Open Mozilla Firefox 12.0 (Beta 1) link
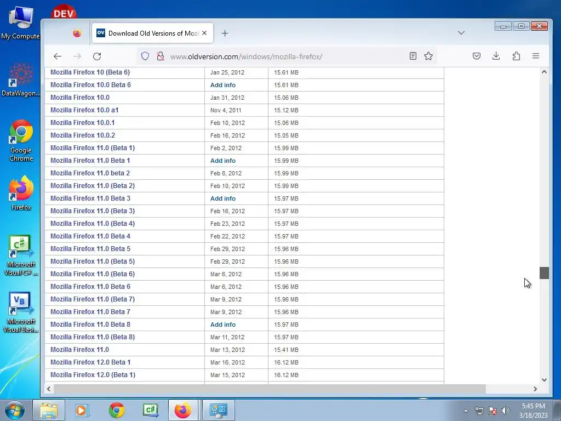 point(93,375)
